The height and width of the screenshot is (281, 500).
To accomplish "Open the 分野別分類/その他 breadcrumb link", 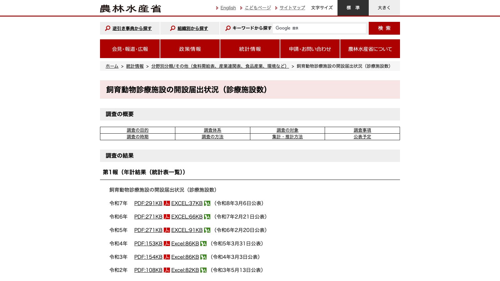I will (220, 66).
